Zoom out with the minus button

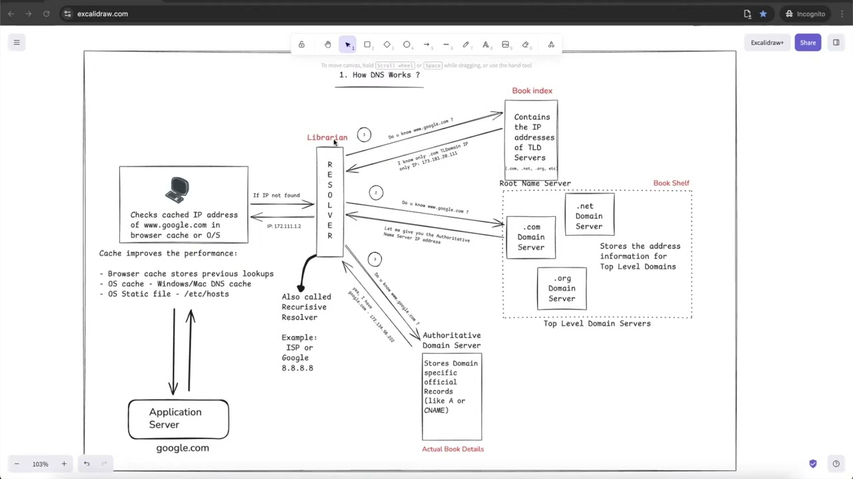click(x=17, y=464)
